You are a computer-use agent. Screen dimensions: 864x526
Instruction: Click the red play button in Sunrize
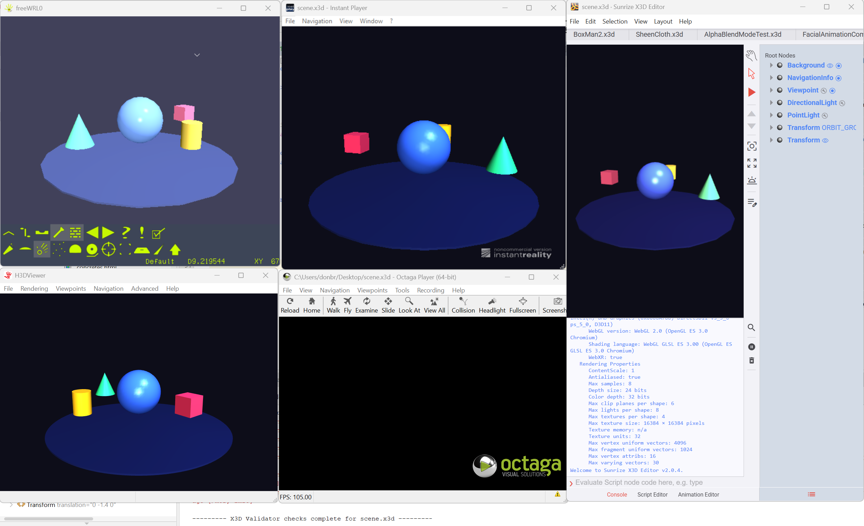(x=752, y=92)
